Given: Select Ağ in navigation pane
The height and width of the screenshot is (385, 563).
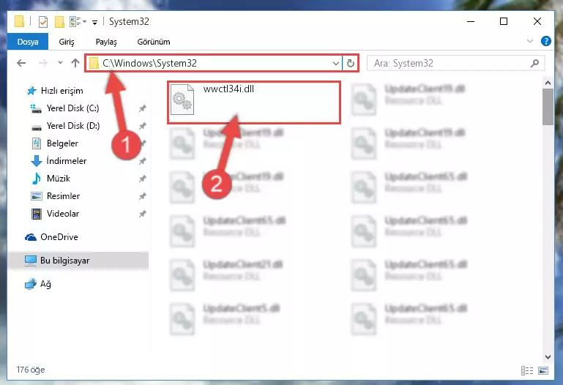Looking at the screenshot, I should (x=45, y=284).
